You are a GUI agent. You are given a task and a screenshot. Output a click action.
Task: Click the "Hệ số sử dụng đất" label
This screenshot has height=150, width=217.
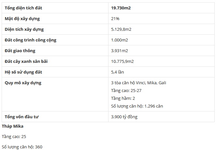pos(23,72)
